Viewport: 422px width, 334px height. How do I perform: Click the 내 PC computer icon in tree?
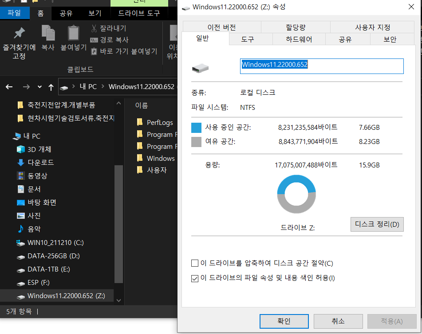point(17,136)
